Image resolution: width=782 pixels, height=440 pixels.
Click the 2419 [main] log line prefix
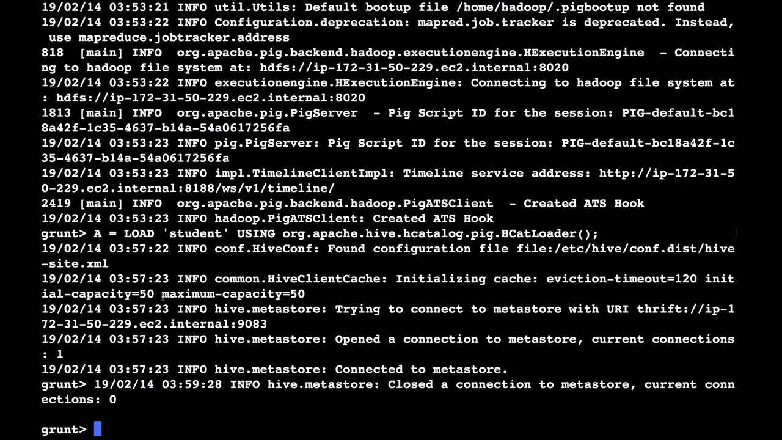coord(82,204)
